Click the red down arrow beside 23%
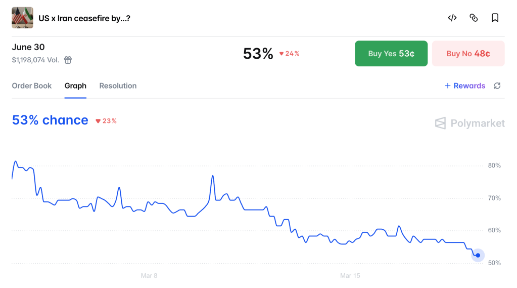This screenshot has height=288, width=517. point(98,121)
